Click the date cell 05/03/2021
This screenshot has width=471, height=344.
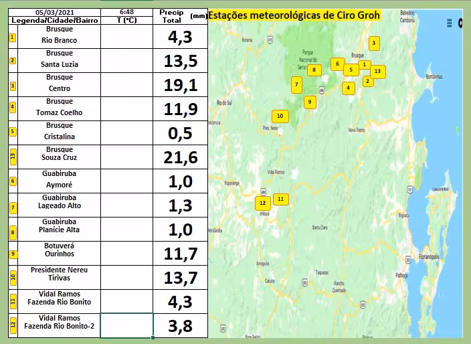(x=54, y=13)
